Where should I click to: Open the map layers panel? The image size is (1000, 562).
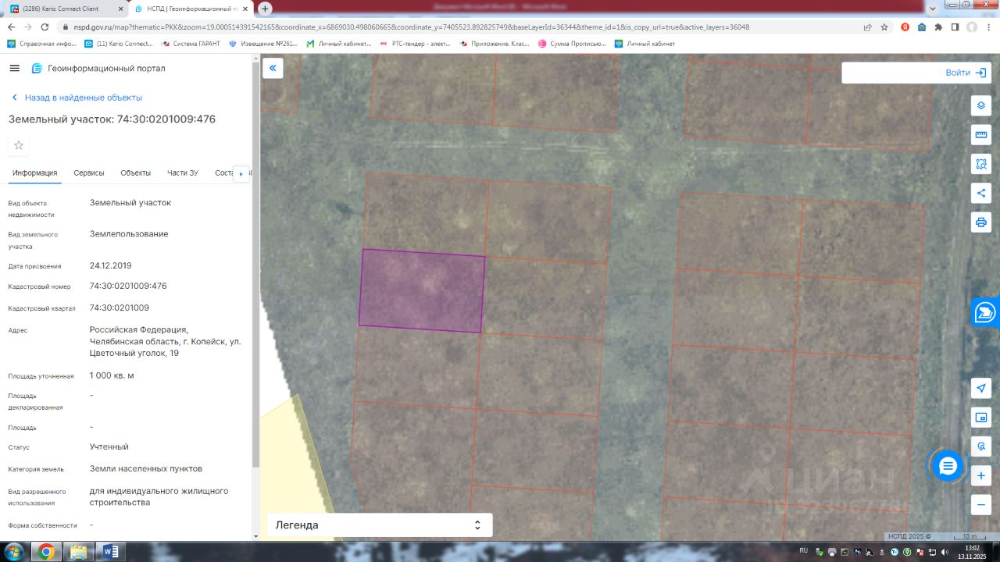click(981, 105)
